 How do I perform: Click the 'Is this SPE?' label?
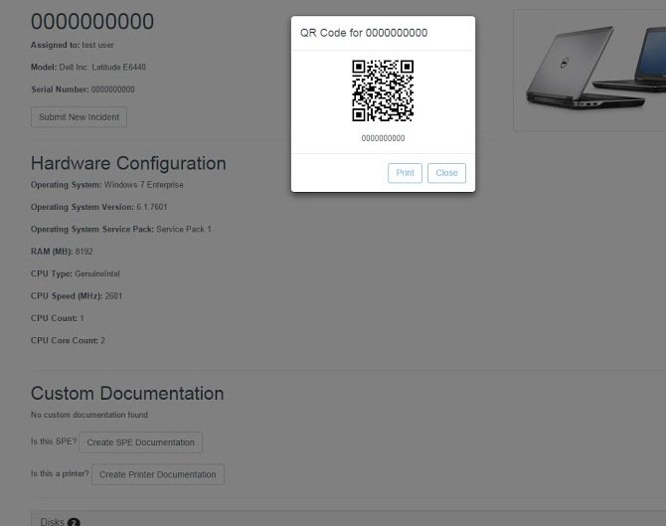point(54,441)
